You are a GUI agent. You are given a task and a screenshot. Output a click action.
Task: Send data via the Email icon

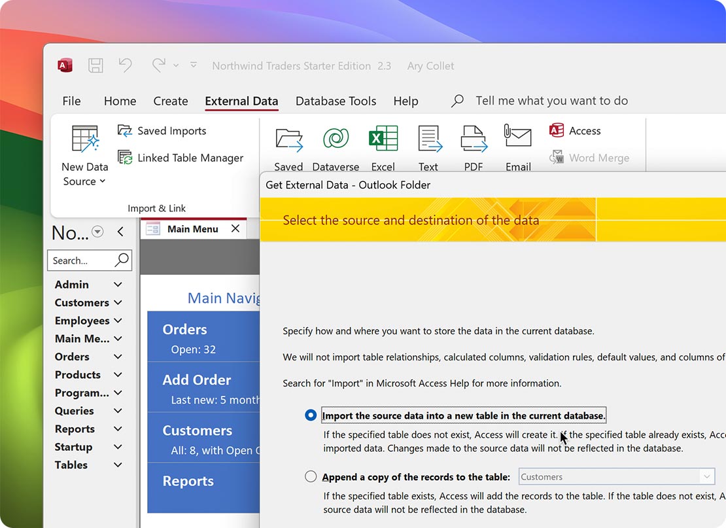pyautogui.click(x=517, y=138)
